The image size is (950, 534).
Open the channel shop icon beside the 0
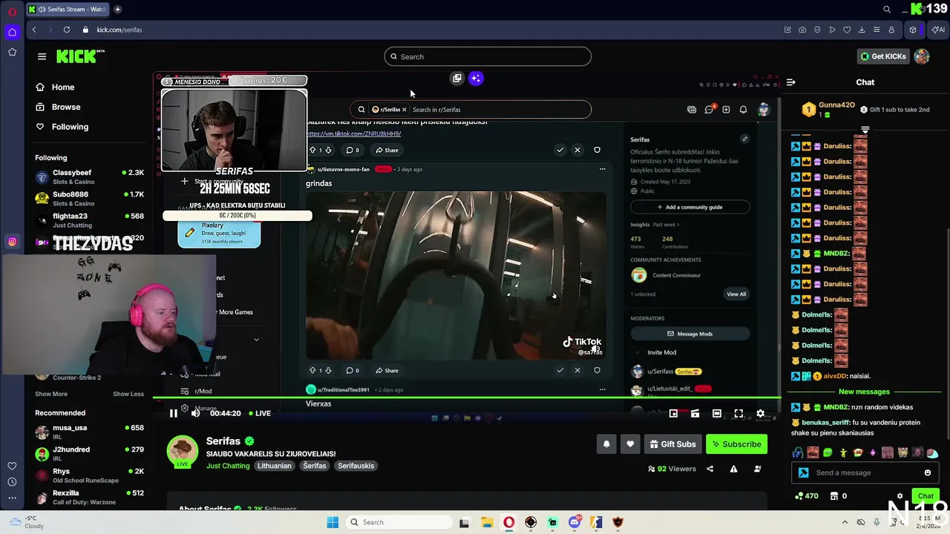coord(834,496)
